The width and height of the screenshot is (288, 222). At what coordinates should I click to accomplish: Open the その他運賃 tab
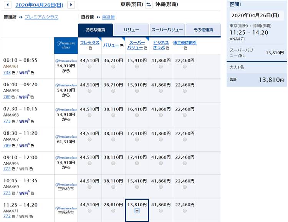click(x=203, y=30)
